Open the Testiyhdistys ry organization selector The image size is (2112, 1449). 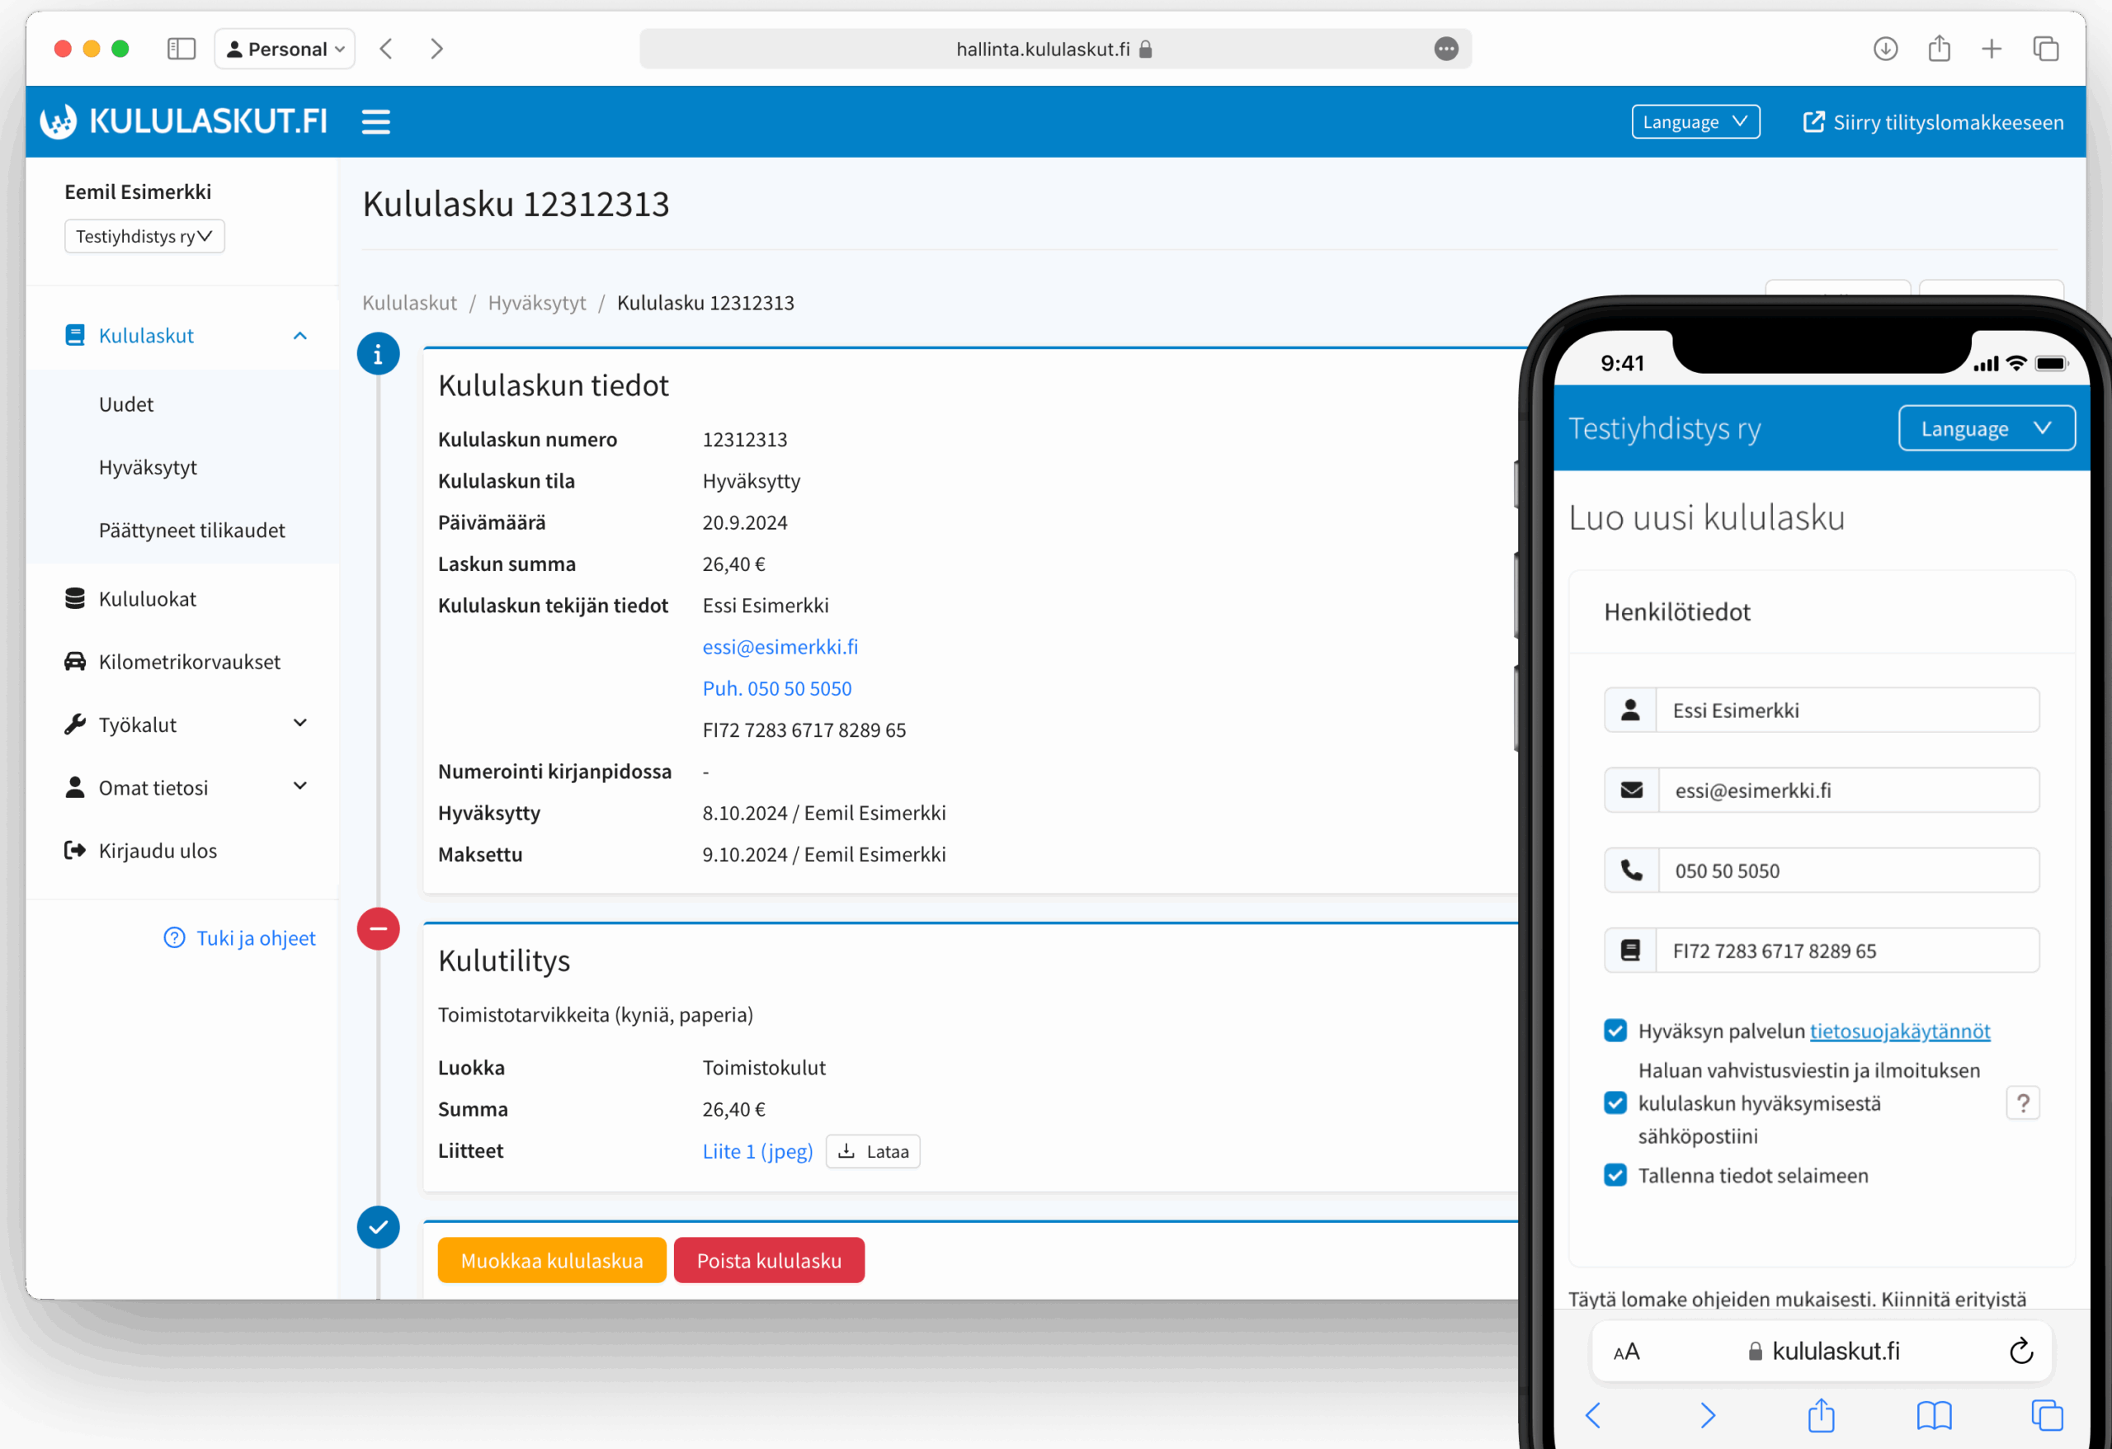click(144, 236)
